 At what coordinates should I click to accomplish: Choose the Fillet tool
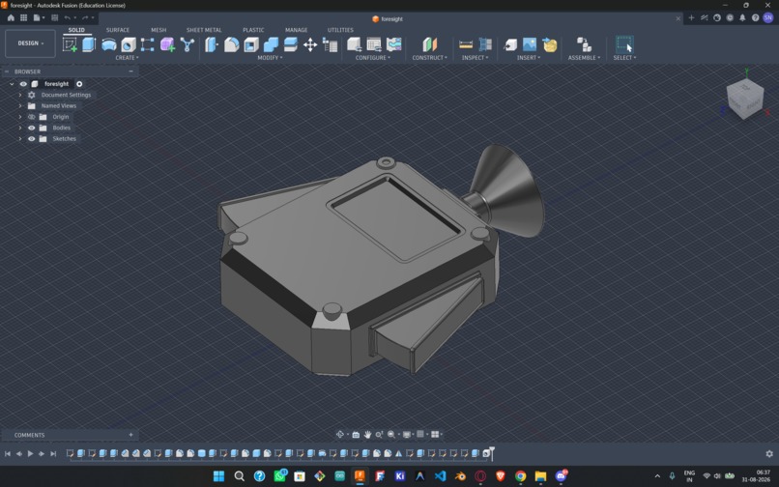click(x=232, y=44)
